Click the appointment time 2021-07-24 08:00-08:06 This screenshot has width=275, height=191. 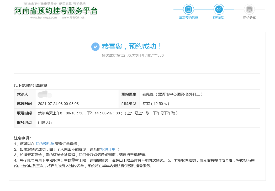click(58, 104)
